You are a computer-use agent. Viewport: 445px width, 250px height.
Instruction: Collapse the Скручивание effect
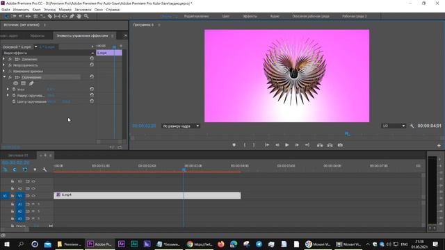tap(4, 77)
